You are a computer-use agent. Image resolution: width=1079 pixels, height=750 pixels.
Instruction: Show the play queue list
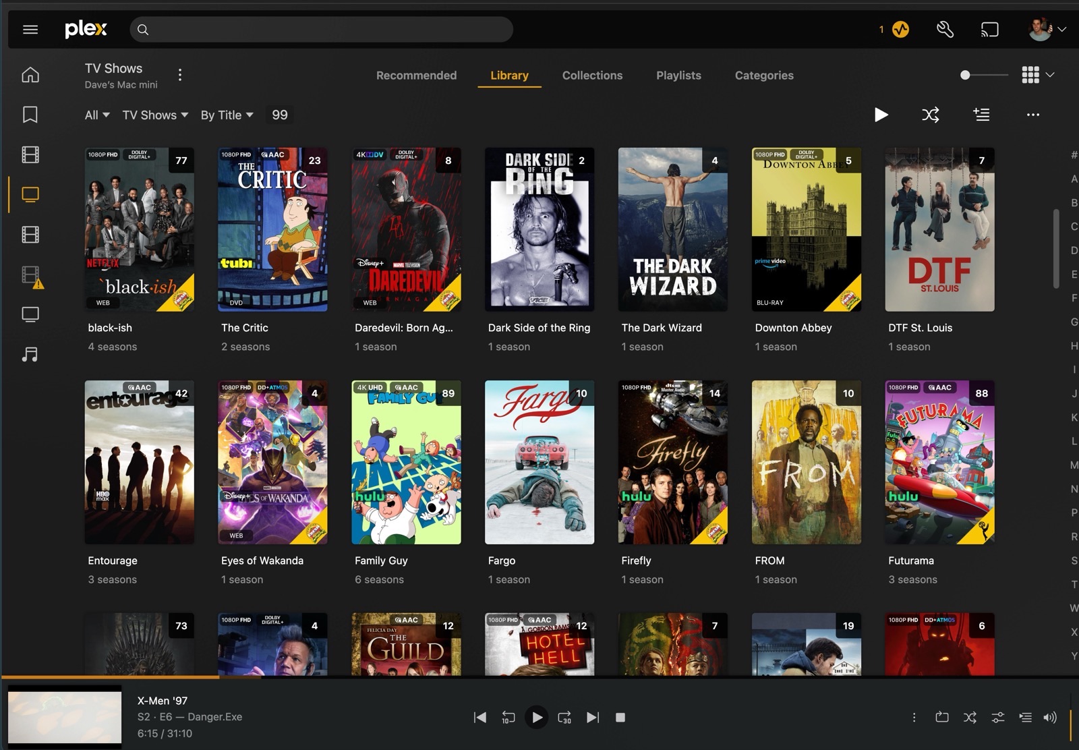(x=1025, y=717)
